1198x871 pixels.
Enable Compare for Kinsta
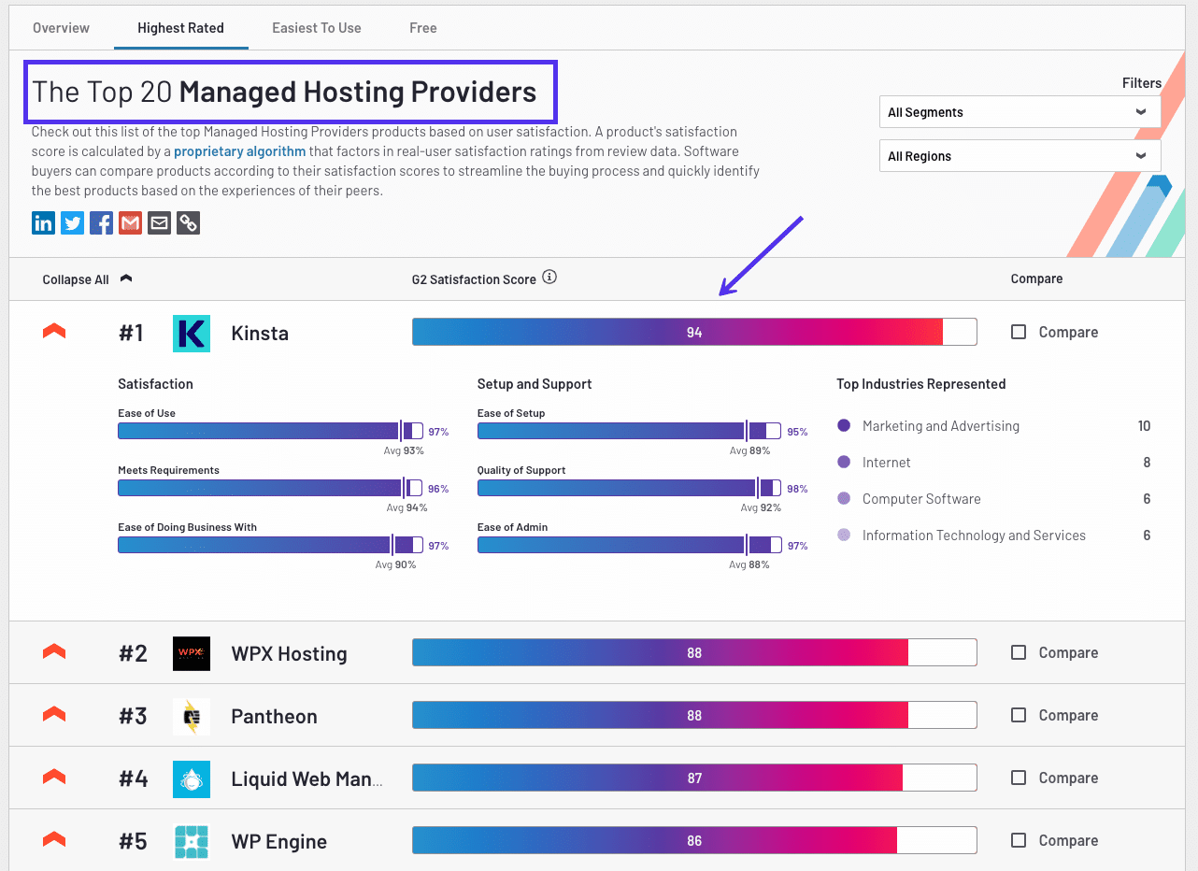click(x=1018, y=332)
